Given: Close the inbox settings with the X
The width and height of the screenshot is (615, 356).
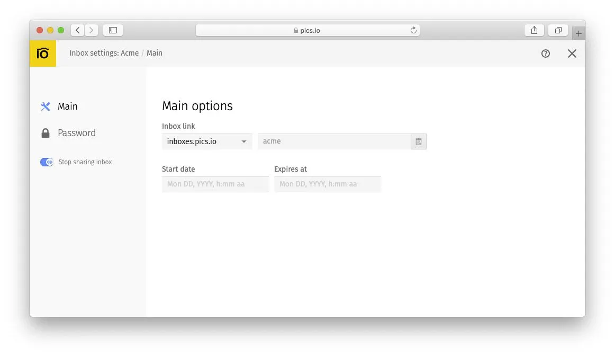Looking at the screenshot, I should click(572, 54).
